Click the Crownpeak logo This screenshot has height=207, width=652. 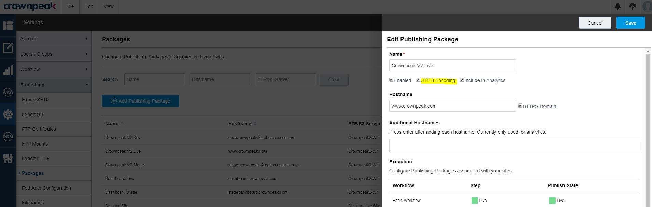pos(30,6)
